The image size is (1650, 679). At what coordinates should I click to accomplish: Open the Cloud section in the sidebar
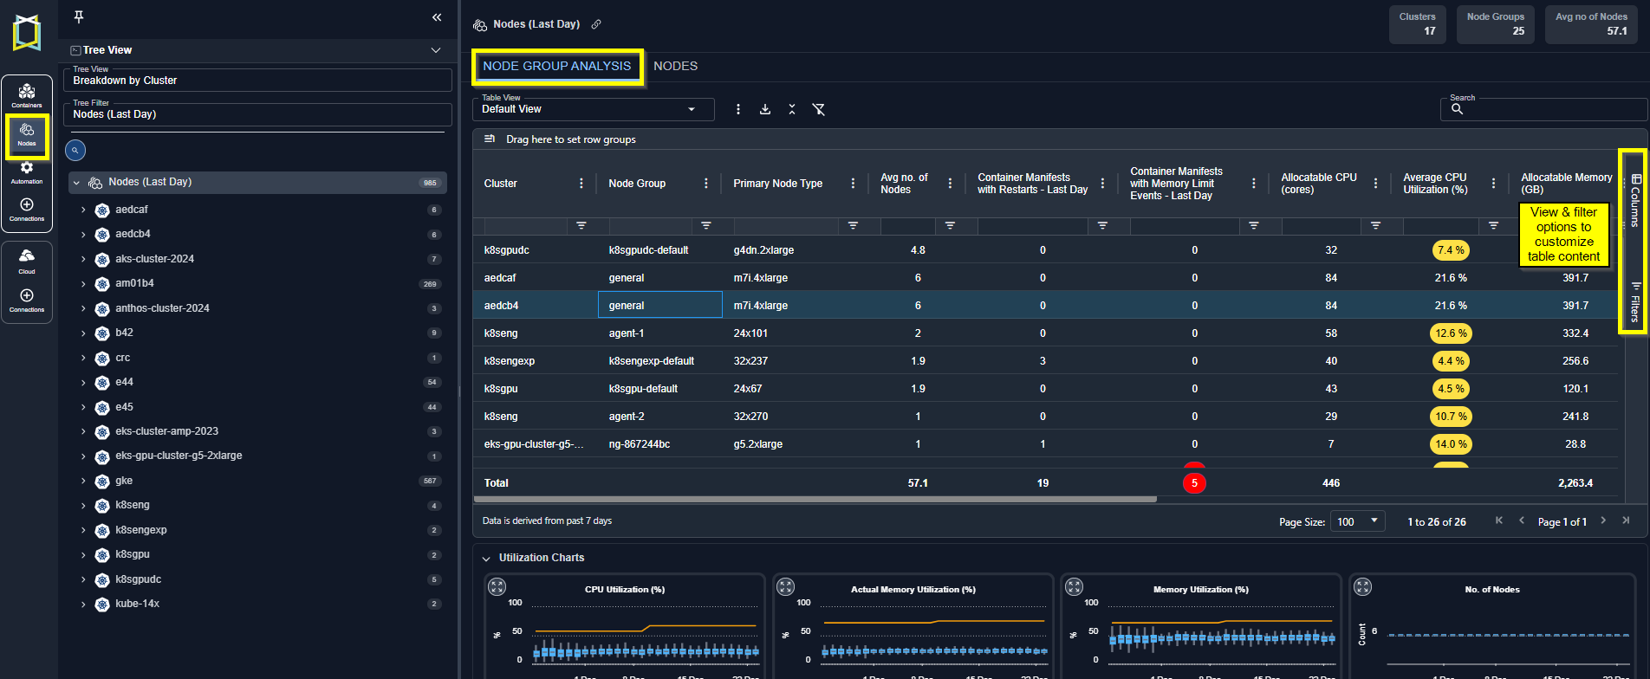pos(27,258)
